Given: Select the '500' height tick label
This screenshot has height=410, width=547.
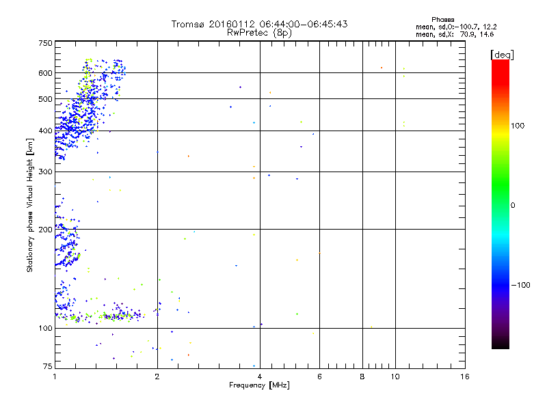Looking at the screenshot, I should (45, 99).
